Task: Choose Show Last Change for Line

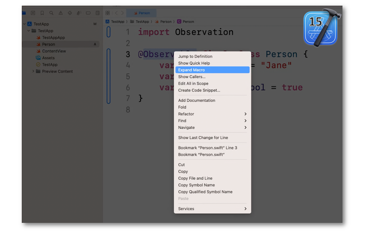Action: (212, 137)
